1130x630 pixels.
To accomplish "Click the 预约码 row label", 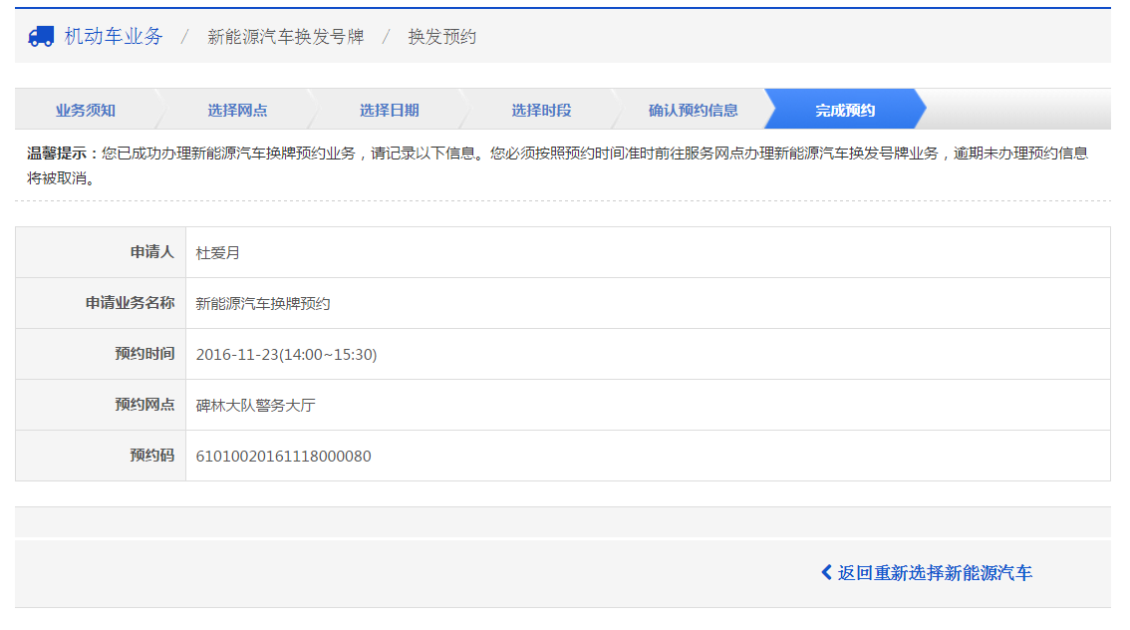I will point(151,456).
